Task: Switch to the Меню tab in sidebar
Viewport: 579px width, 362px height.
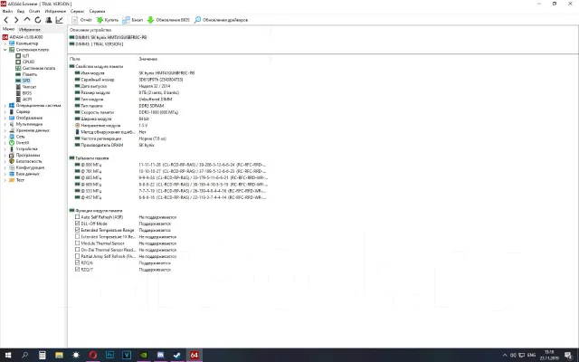Action: pos(8,29)
